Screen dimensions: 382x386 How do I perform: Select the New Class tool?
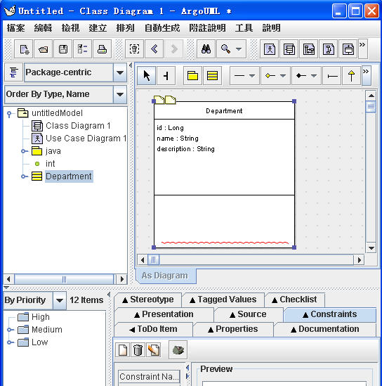(212, 75)
